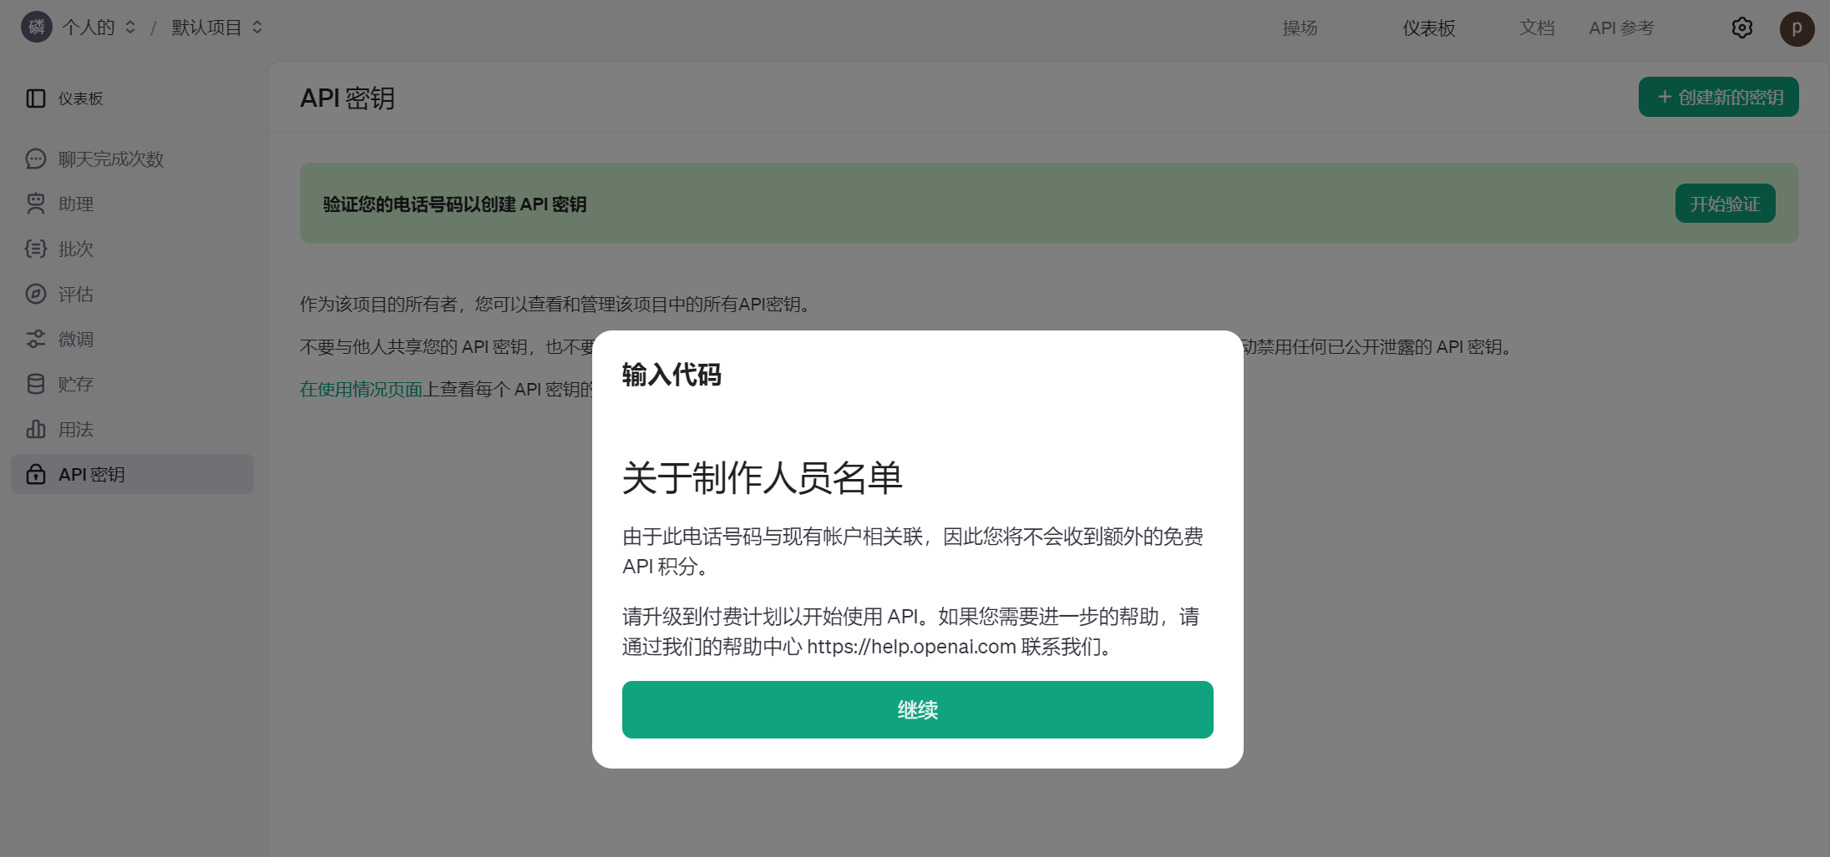This screenshot has height=857, width=1830.
Task: Open the 文档 docs tab
Action: (1537, 28)
